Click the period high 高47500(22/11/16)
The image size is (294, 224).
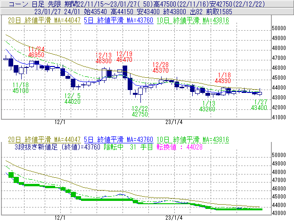tap(182, 4)
